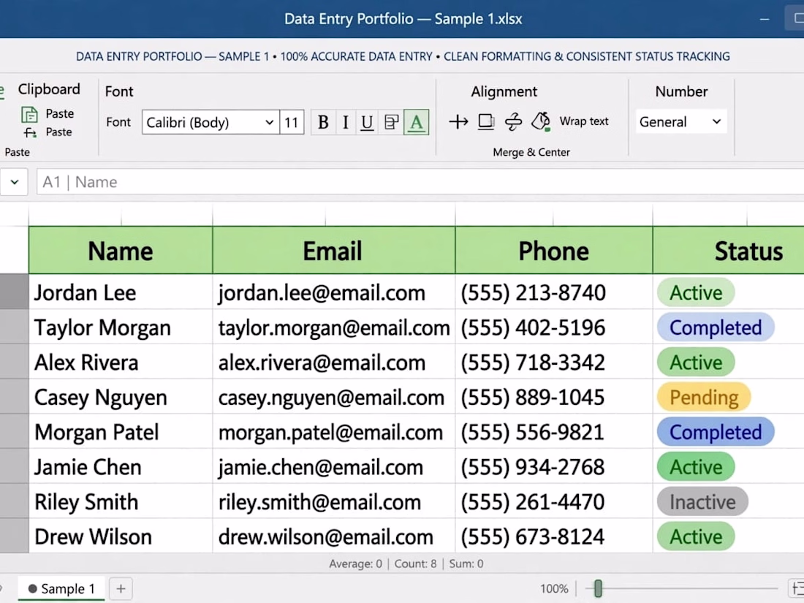This screenshot has width=804, height=603.
Task: Click the strikethrough-style rotate icon in Alignment
Action: click(513, 121)
